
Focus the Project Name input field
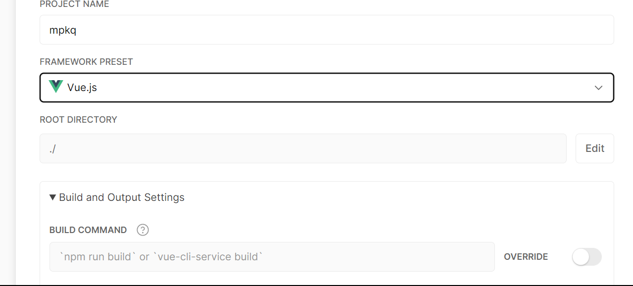[x=327, y=30]
